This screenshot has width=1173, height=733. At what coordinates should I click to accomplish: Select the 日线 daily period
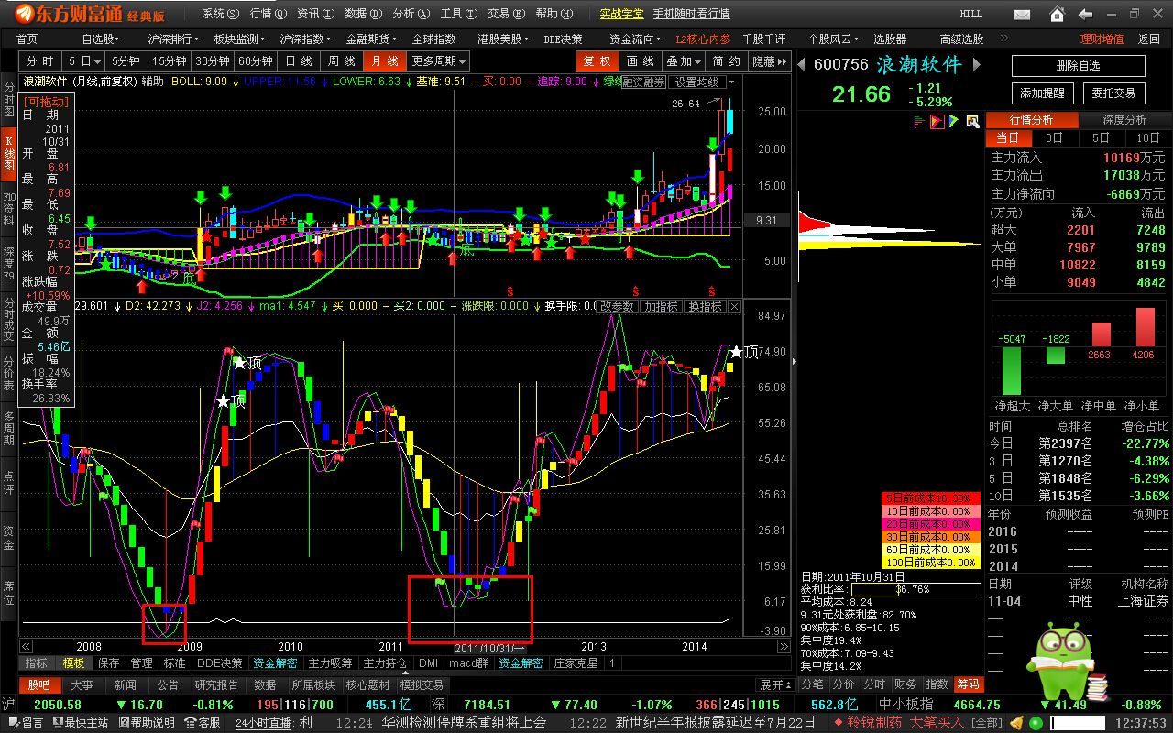(299, 61)
